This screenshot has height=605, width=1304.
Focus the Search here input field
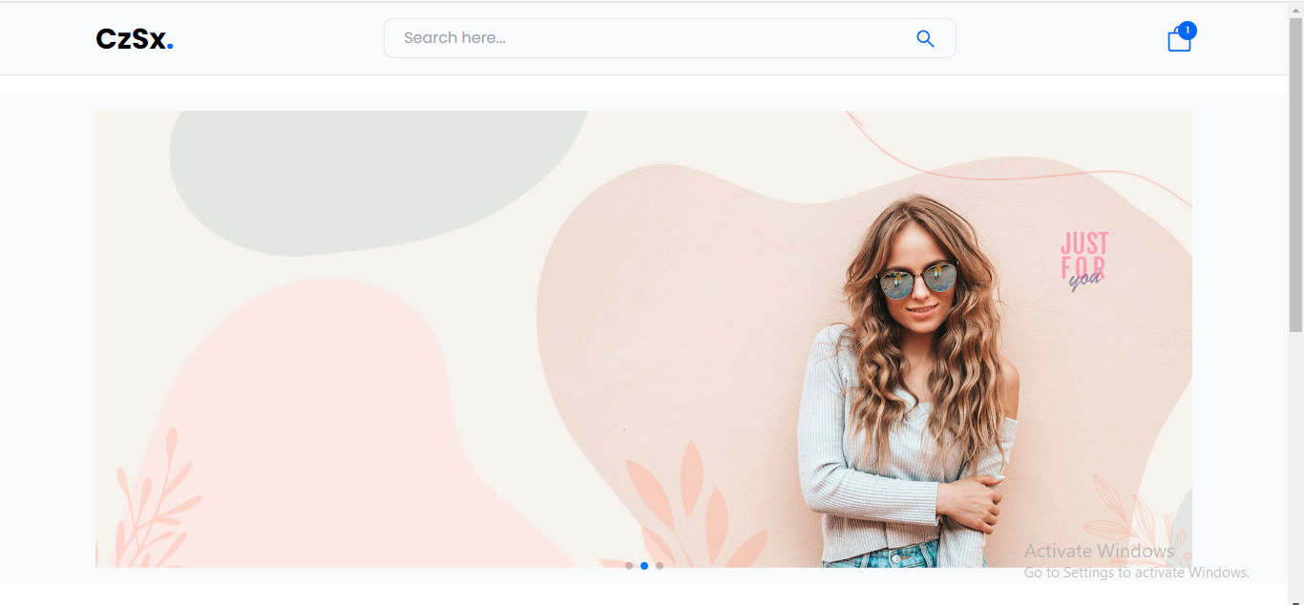[x=669, y=38]
